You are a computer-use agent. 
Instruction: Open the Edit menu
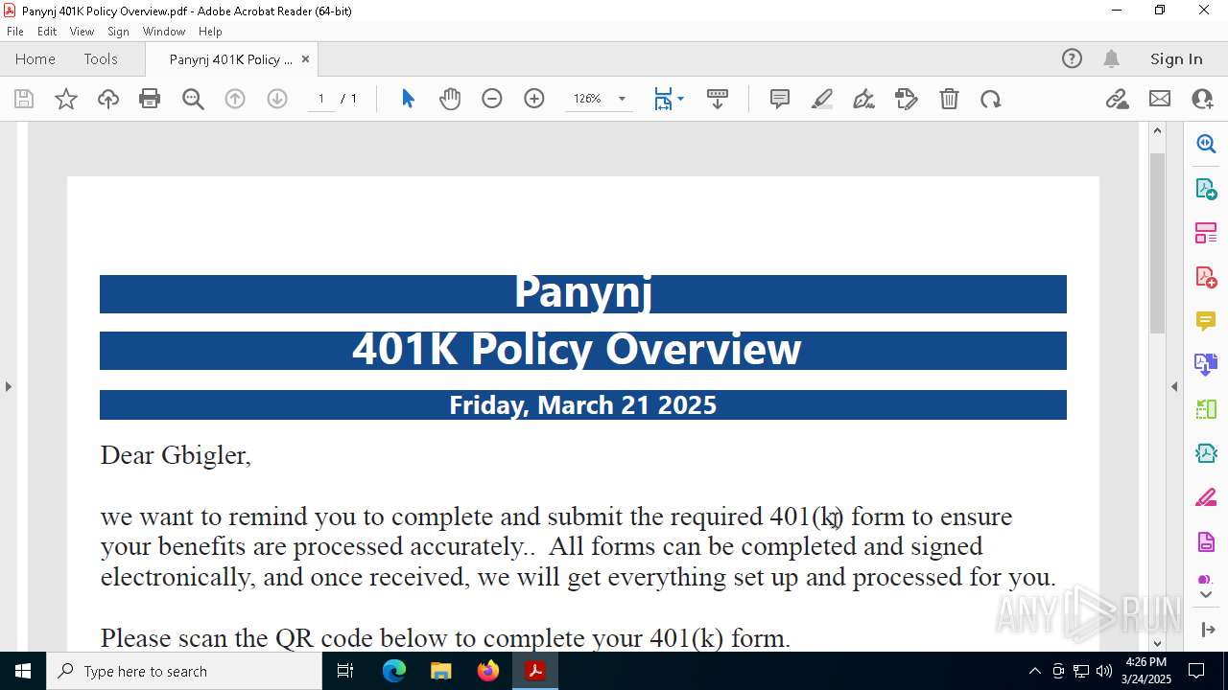(x=47, y=32)
